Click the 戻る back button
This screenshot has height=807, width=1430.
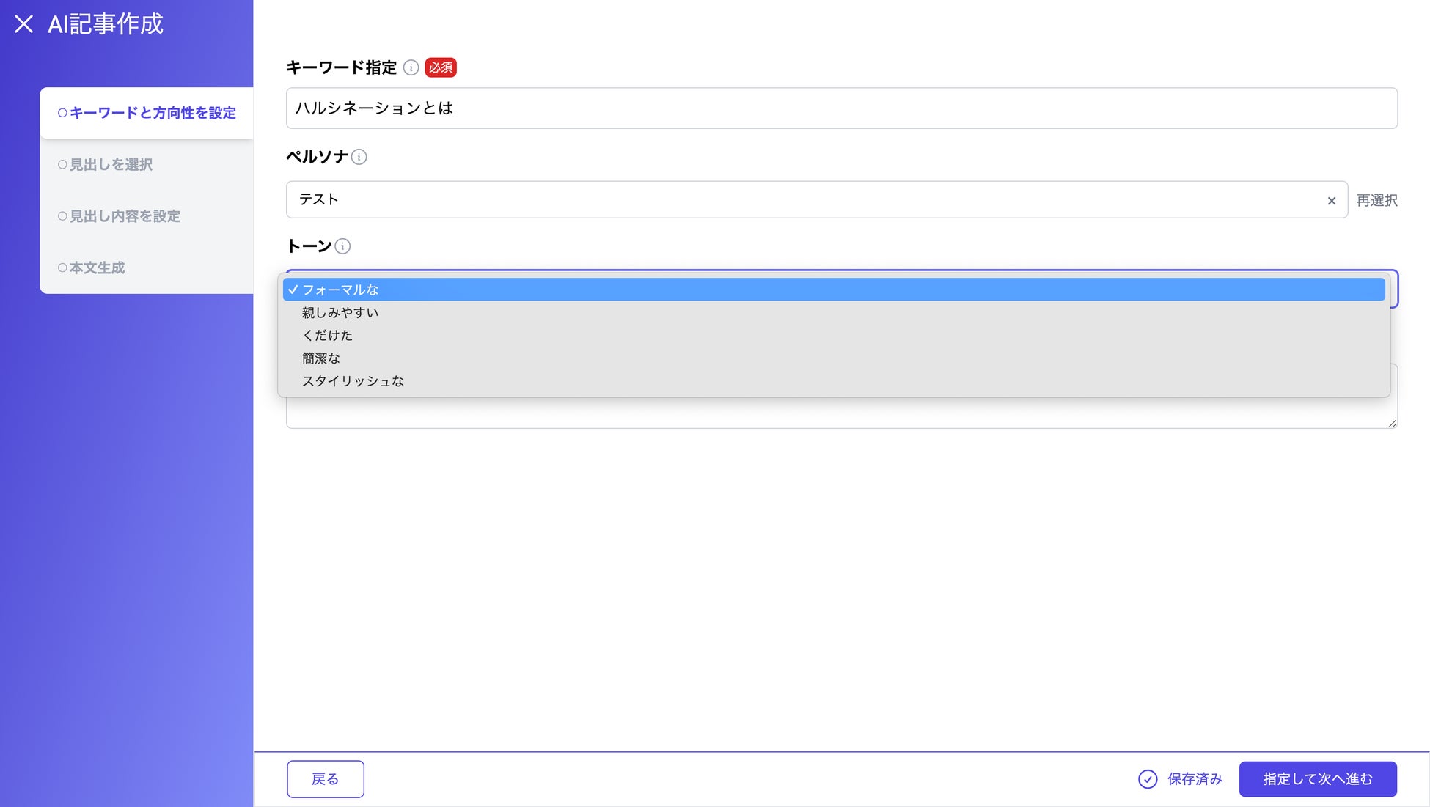pyautogui.click(x=325, y=778)
